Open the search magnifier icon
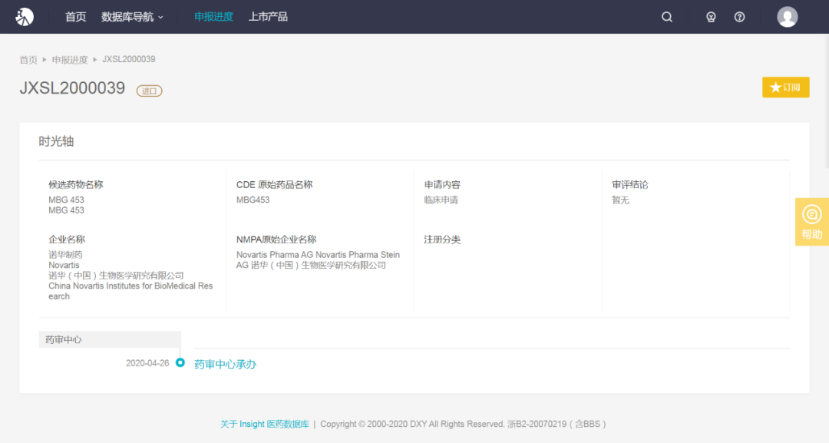The width and height of the screenshot is (829, 443). [x=667, y=17]
